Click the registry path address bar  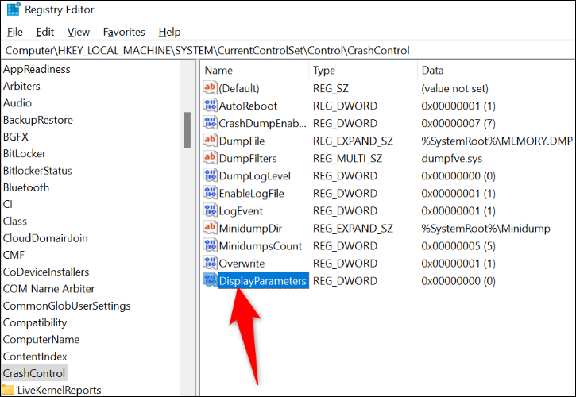click(x=288, y=50)
